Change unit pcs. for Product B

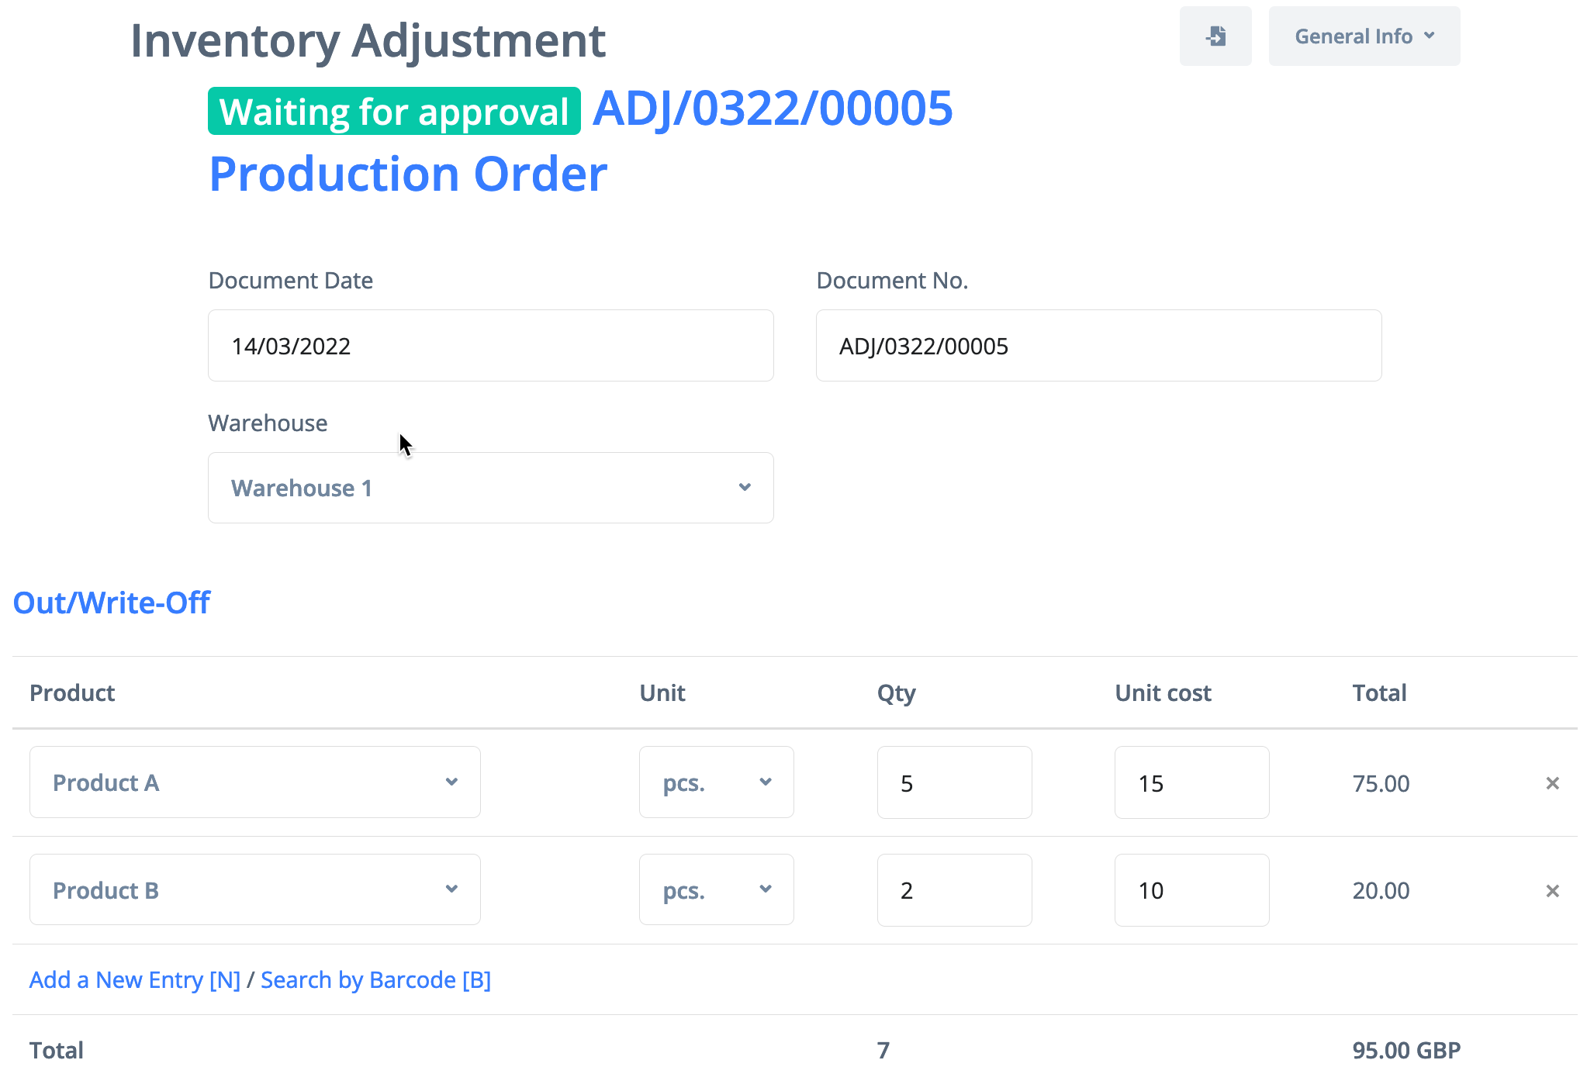[716, 890]
